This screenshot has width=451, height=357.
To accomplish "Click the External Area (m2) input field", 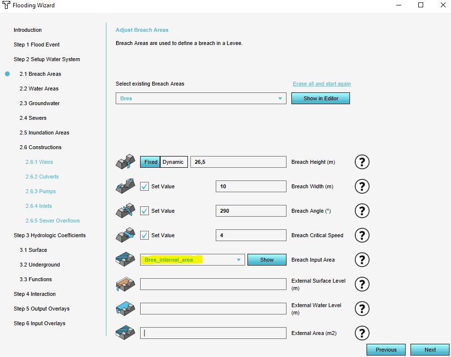I will (213, 333).
